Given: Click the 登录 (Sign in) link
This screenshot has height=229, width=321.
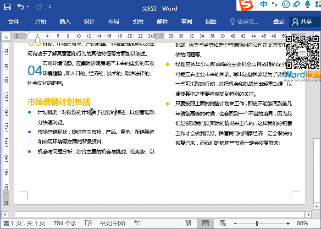Looking at the screenshot, I should point(278,22).
